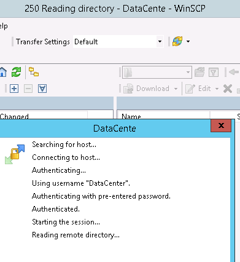Click the synchronize globe icon
Screen dimensions: 240x262
(177, 42)
